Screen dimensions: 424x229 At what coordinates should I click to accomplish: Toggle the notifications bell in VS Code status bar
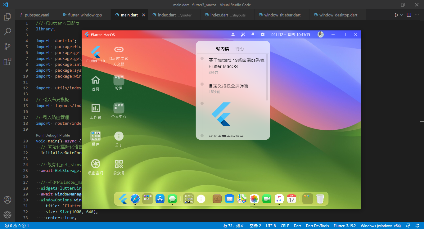(x=418, y=226)
